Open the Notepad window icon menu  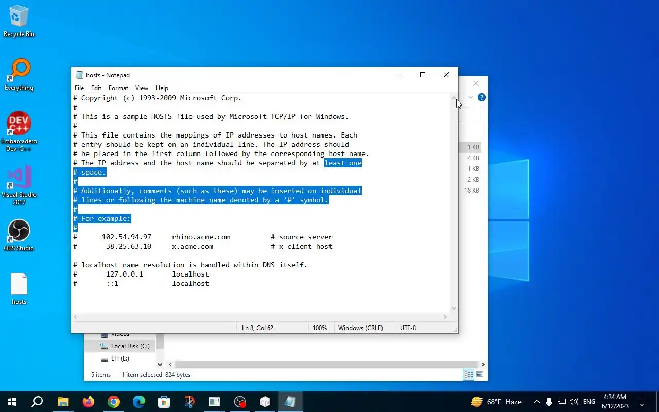click(x=79, y=75)
